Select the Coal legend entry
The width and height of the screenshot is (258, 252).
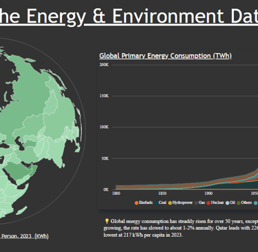[x=160, y=202]
